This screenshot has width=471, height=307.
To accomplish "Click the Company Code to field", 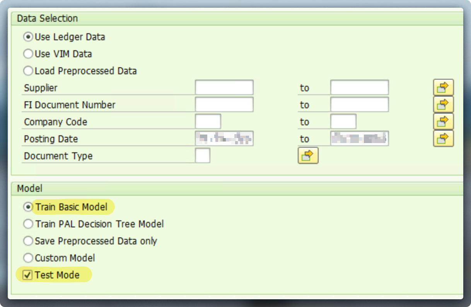I will pyautogui.click(x=343, y=121).
